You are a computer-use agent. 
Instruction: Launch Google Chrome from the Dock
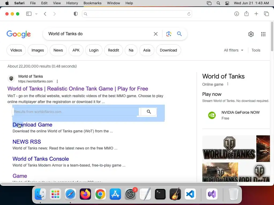click(100, 194)
